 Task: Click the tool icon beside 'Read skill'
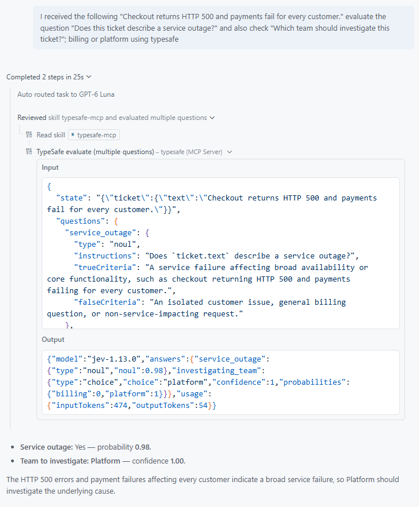tap(29, 134)
